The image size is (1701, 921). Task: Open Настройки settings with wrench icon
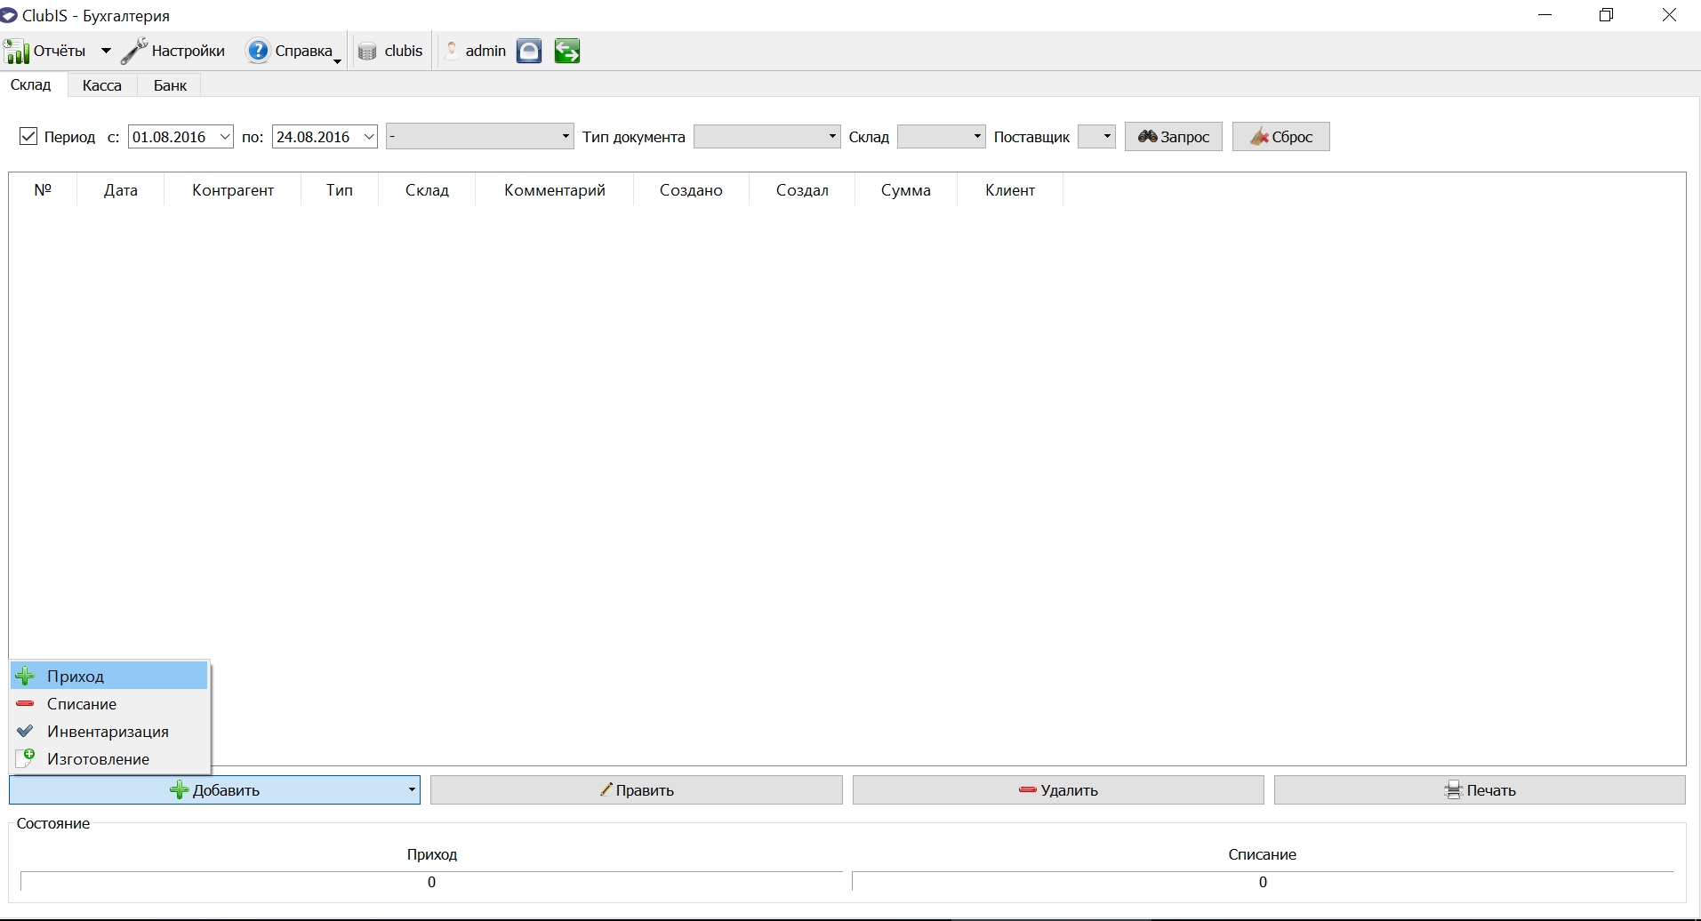(x=173, y=52)
